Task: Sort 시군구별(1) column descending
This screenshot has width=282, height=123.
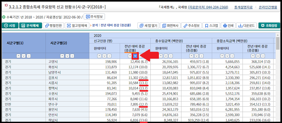Action: click(23, 56)
